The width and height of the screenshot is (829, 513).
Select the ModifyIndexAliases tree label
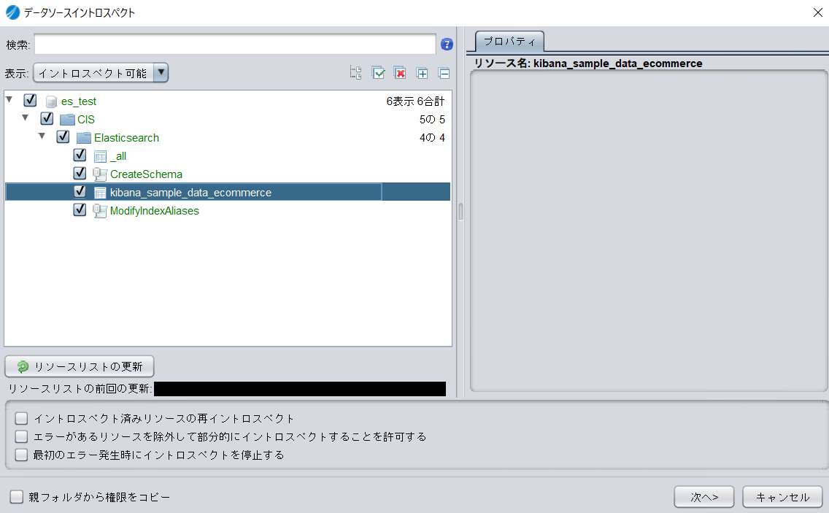point(155,211)
